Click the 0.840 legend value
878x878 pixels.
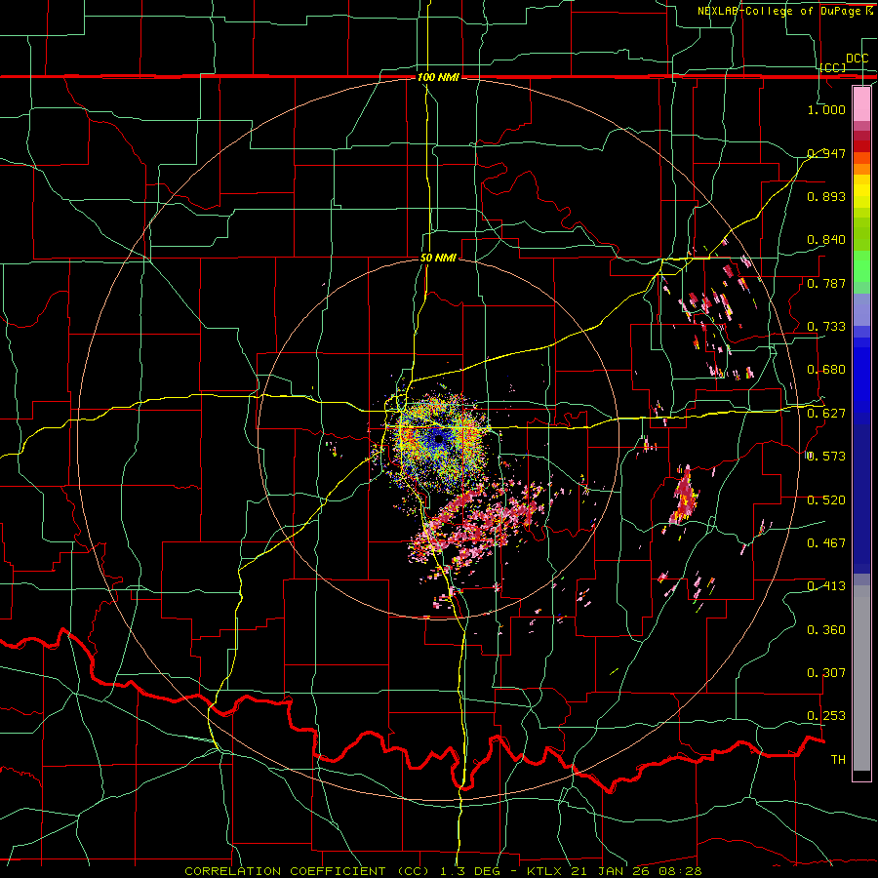(826, 240)
